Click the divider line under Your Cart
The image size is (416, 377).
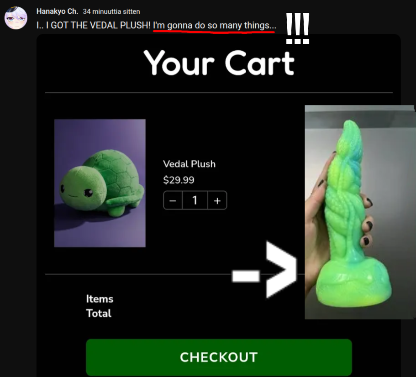[x=219, y=93]
